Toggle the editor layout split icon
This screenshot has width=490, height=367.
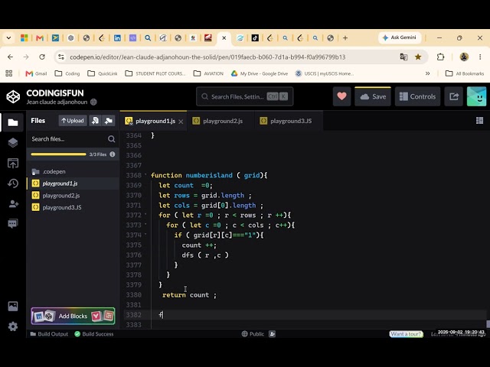[x=479, y=121]
